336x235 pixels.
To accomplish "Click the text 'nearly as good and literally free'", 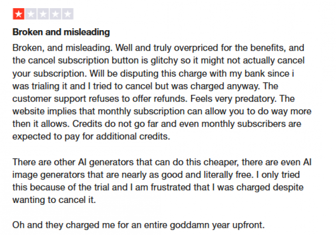I will (x=188, y=175).
